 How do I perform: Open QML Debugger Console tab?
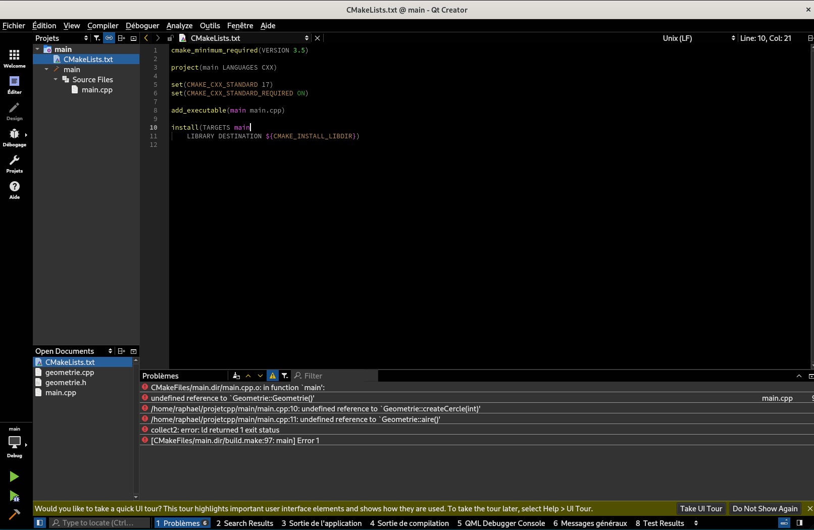click(501, 523)
